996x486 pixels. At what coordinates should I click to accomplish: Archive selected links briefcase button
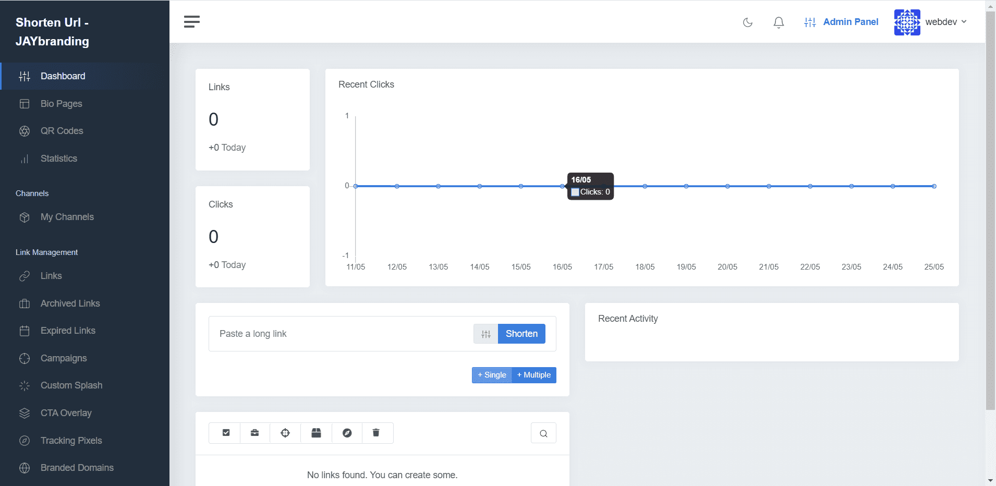255,433
